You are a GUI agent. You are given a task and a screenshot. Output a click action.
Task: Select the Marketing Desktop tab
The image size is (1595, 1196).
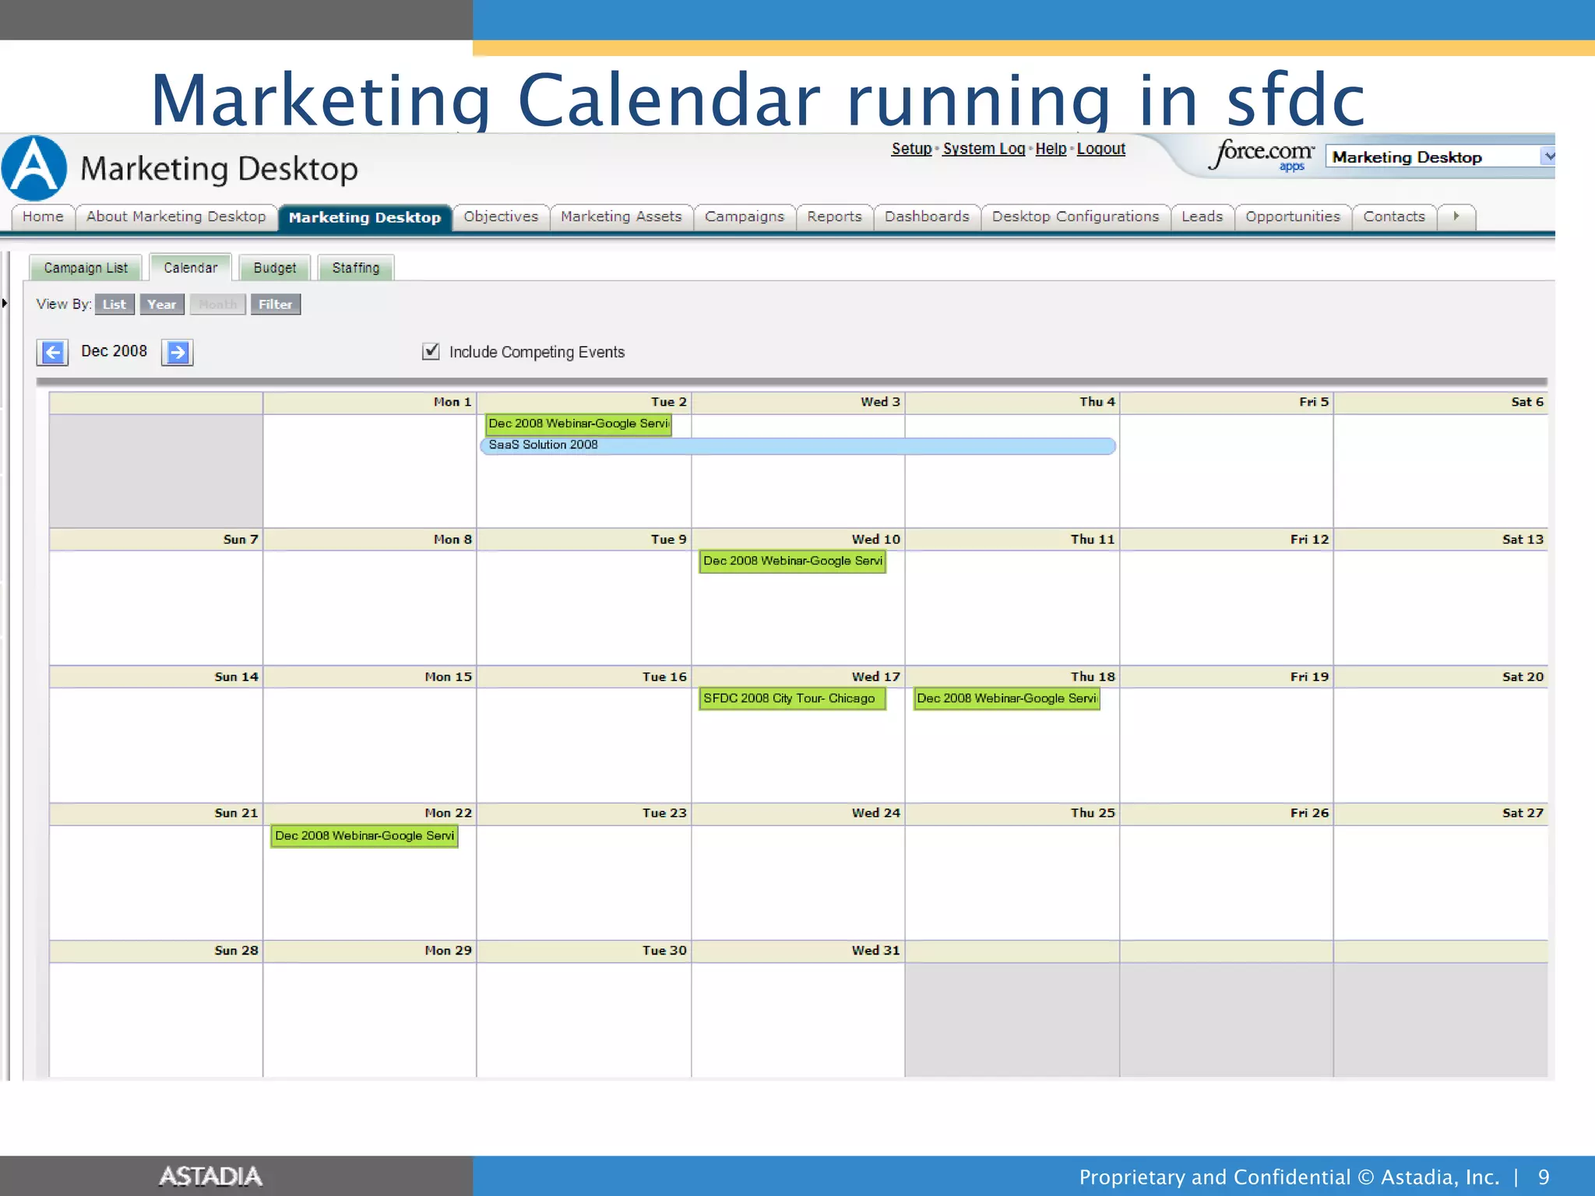point(364,217)
